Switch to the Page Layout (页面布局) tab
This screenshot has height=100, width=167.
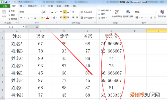(x=32, y=6)
